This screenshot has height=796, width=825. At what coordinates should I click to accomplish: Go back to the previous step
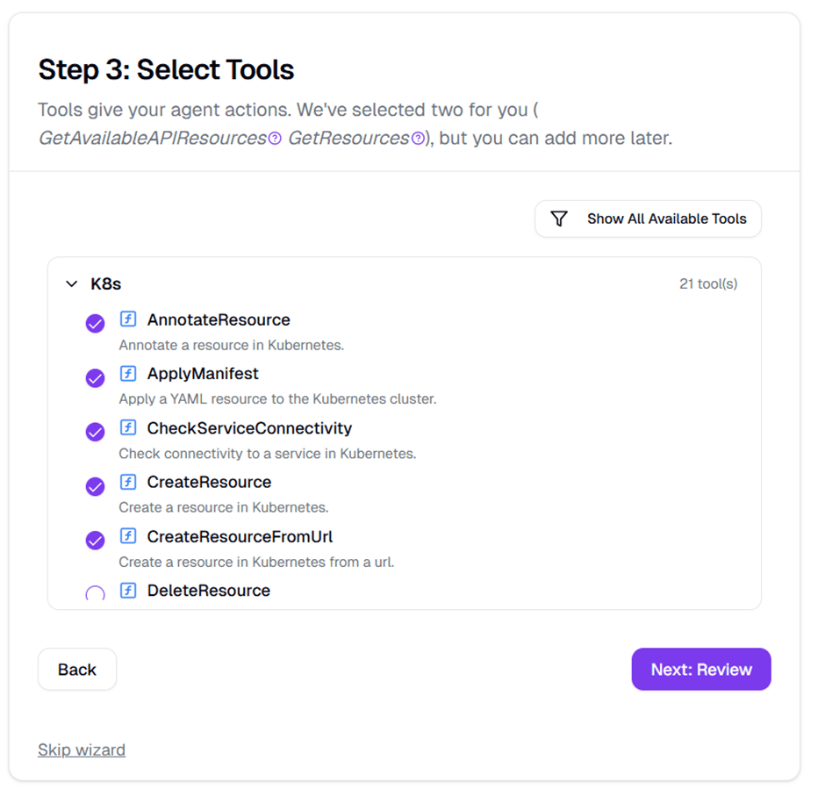click(x=77, y=670)
